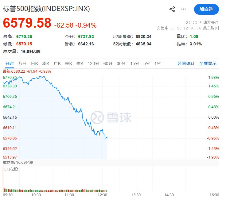The width and height of the screenshot is (226, 203).
Task: Click the opening volume spike bar
Action: (3, 179)
